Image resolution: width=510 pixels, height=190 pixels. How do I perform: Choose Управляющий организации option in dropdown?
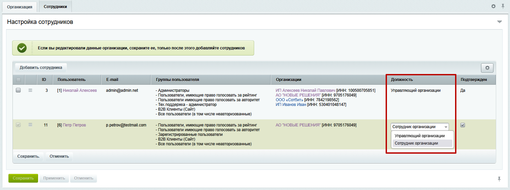pyautogui.click(x=420, y=136)
